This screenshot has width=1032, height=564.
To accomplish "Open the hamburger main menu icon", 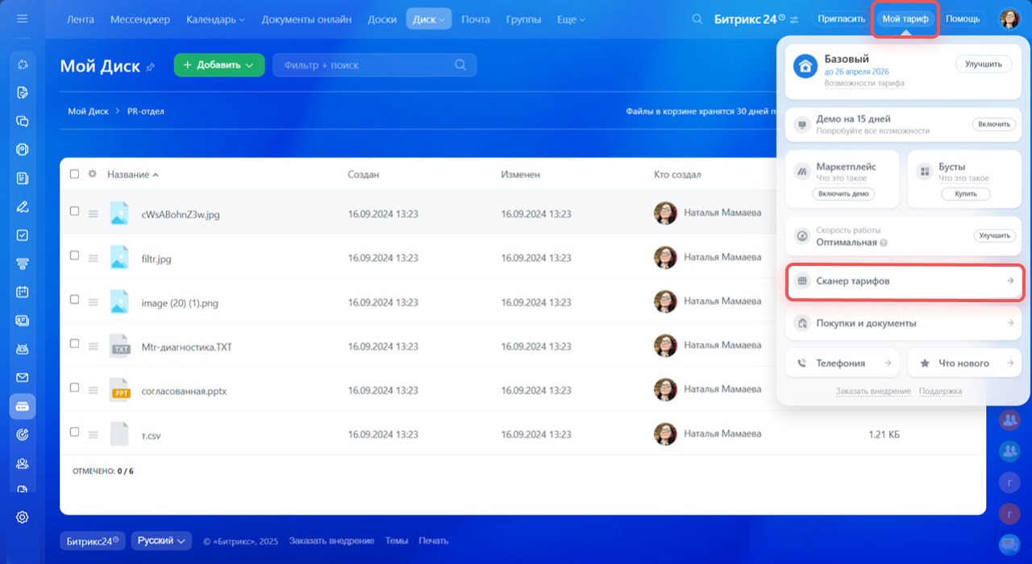I will point(22,19).
